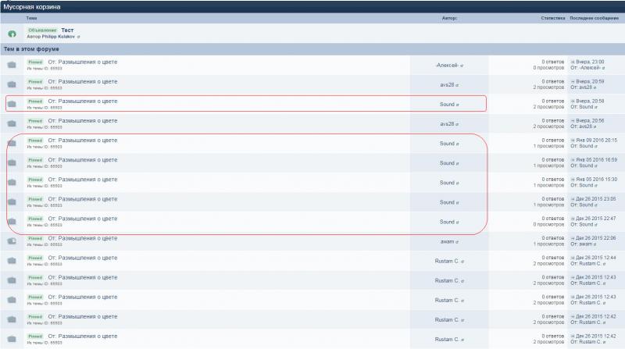The height and width of the screenshot is (349, 625).
Task: Click latest-post icon before Дек 26 2015 22:06
Action: point(573,238)
